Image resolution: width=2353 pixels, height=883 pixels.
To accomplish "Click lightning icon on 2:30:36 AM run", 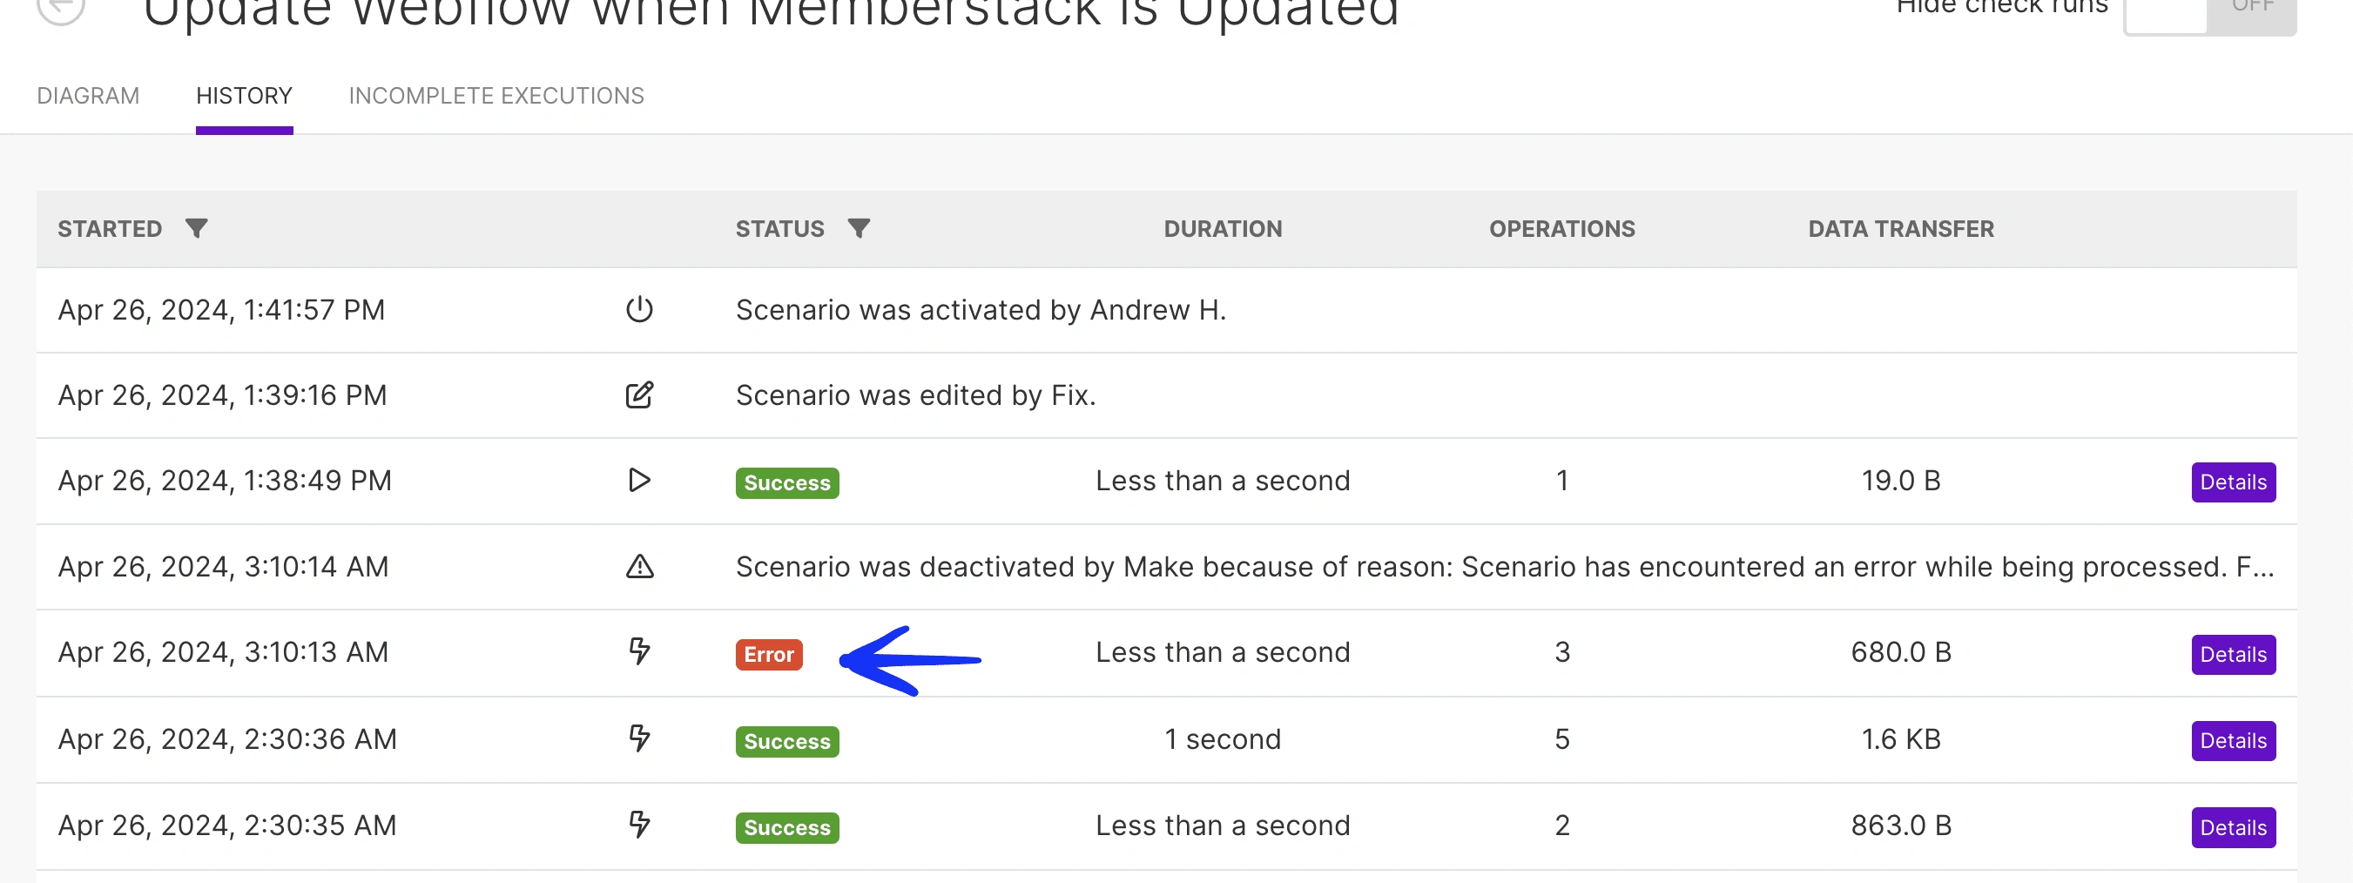I will [x=639, y=738].
